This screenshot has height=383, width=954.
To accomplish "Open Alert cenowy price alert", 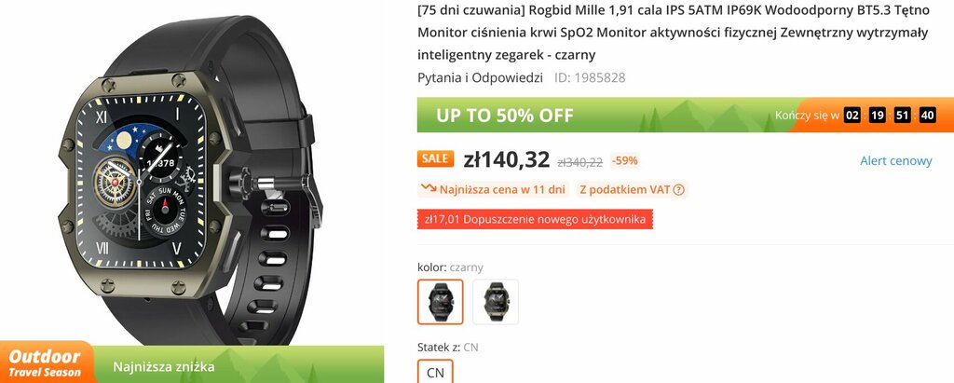I will [895, 161].
